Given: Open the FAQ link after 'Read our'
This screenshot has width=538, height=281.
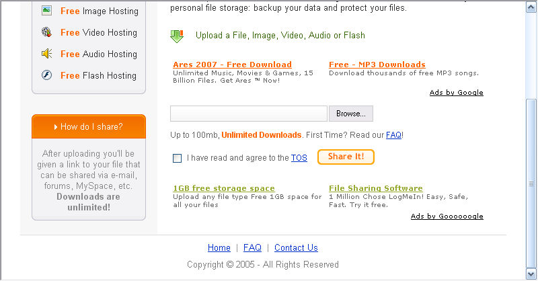Looking at the screenshot, I should pyautogui.click(x=393, y=135).
